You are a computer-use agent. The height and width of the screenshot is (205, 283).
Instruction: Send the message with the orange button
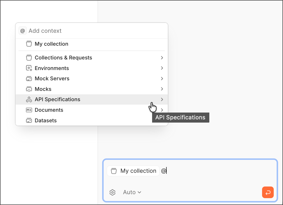tap(268, 192)
